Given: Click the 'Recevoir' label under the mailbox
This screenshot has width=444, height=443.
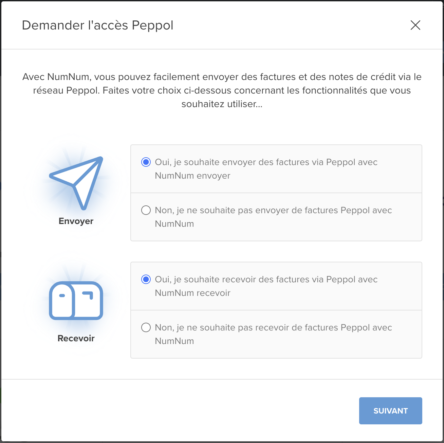Looking at the screenshot, I should (76, 338).
